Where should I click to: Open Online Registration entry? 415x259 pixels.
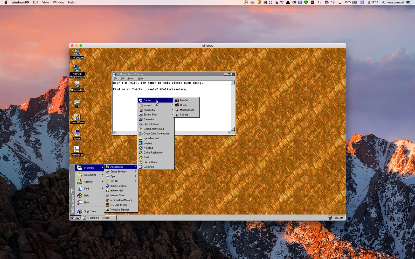(x=156, y=153)
